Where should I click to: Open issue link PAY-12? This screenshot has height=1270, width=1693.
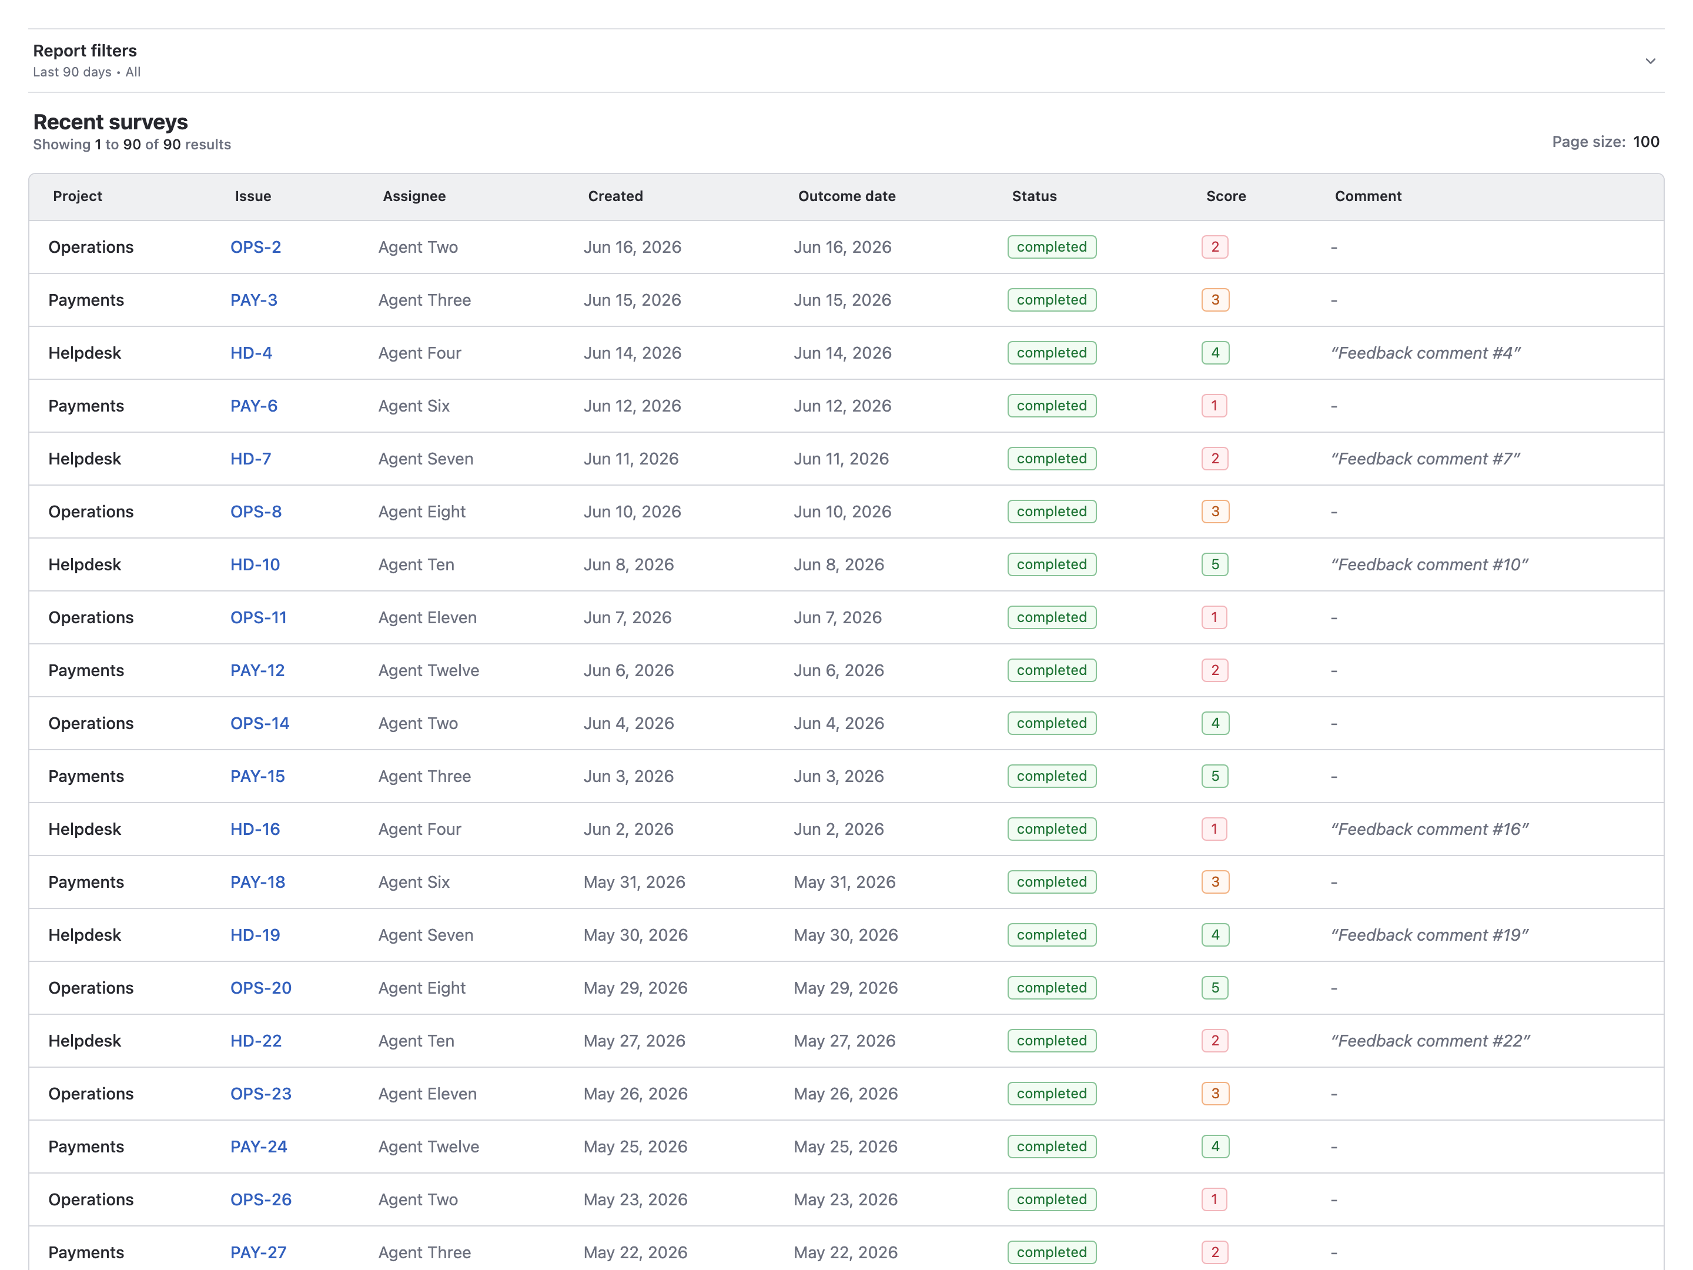pos(257,670)
